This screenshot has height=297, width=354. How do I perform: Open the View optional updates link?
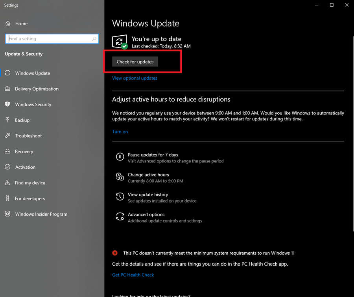[x=135, y=78]
